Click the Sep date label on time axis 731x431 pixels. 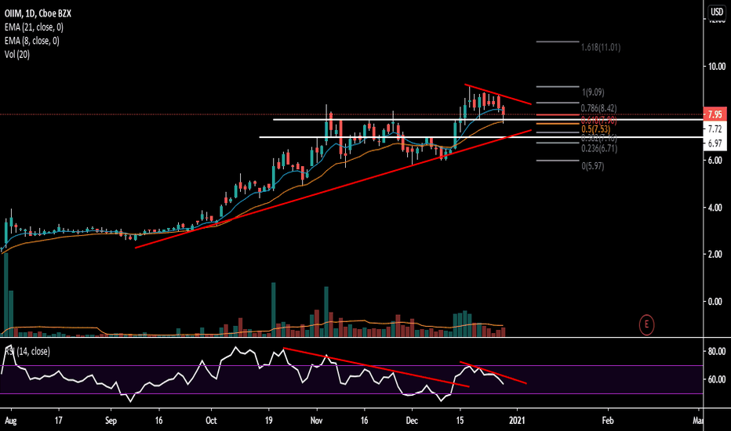(111, 420)
